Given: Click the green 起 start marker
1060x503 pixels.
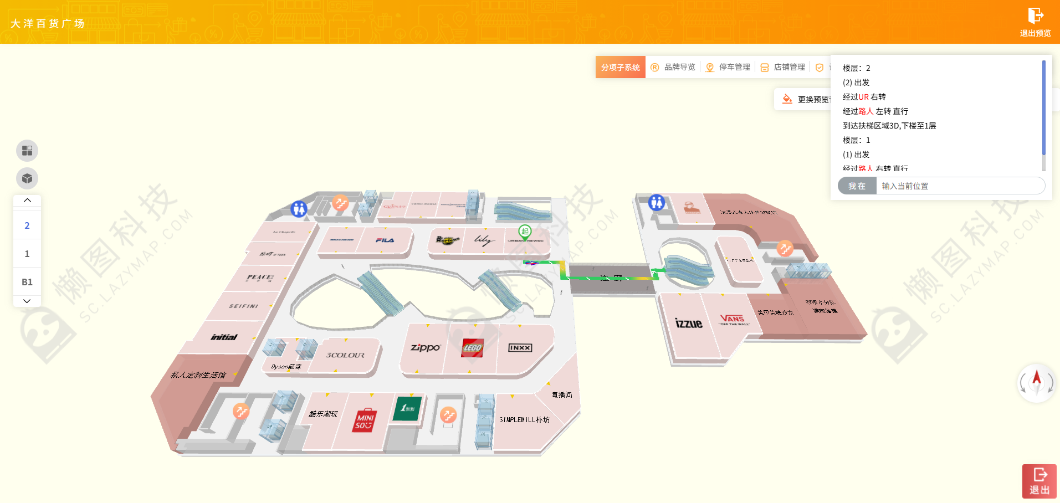Looking at the screenshot, I should [525, 232].
